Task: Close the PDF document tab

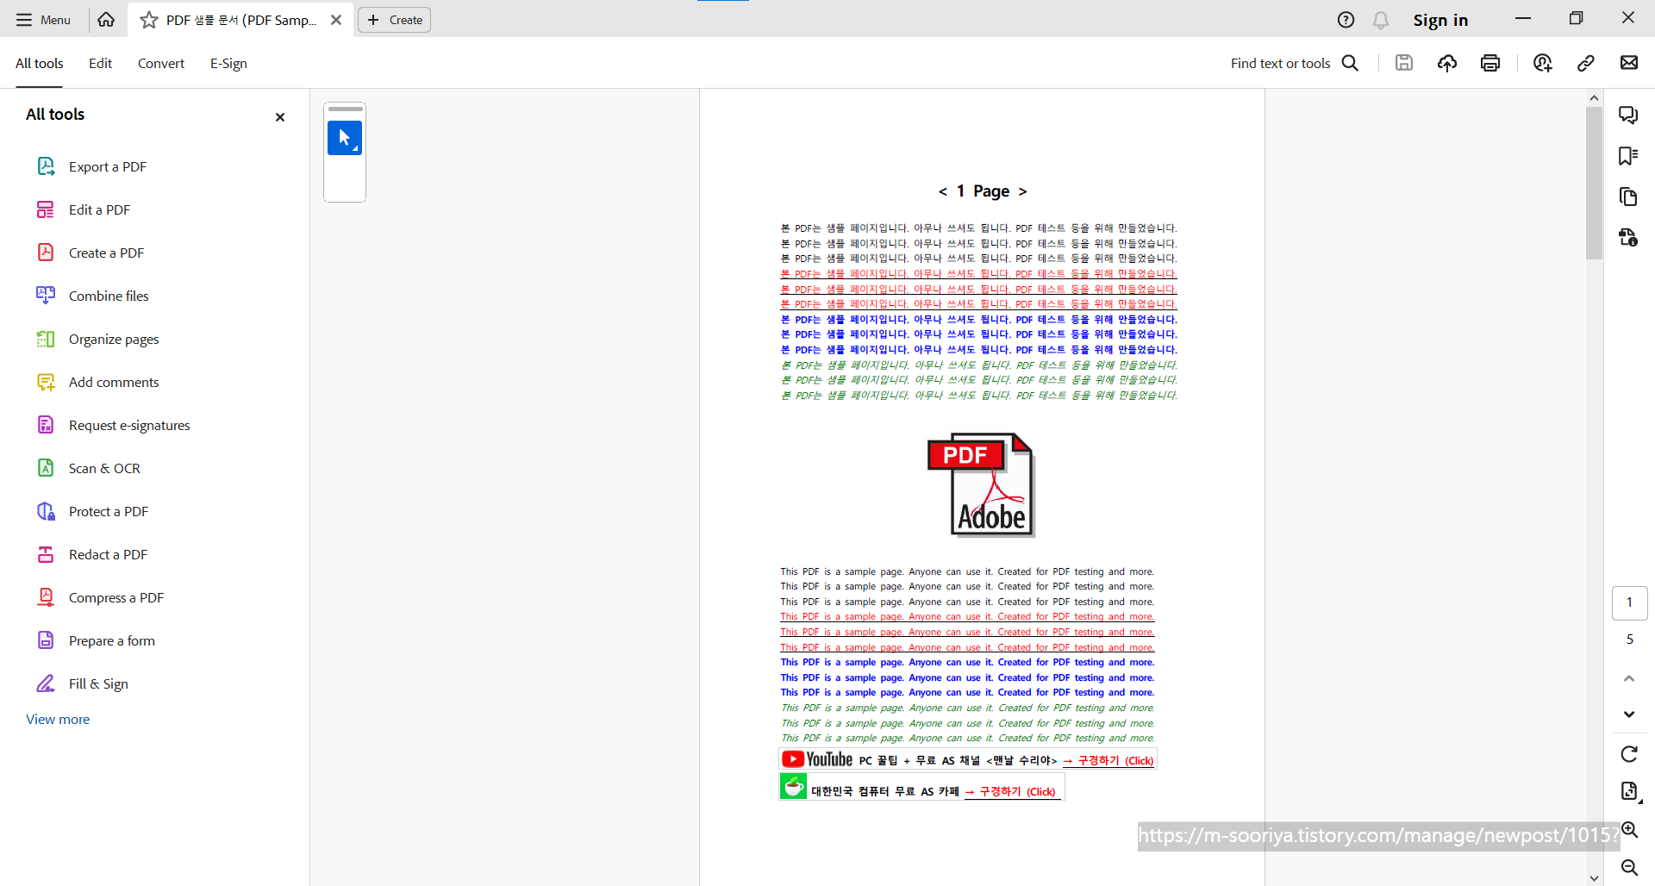Action: pyautogui.click(x=336, y=20)
